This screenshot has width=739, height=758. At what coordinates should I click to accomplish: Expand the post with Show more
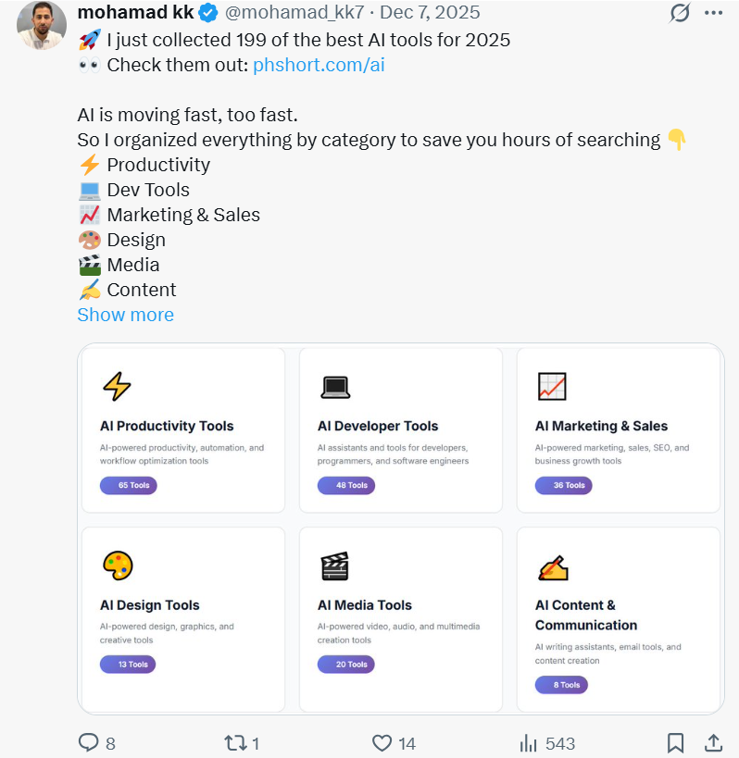(x=125, y=315)
